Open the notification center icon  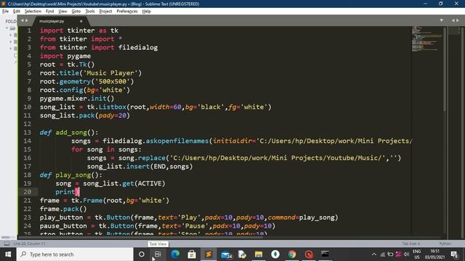click(454, 254)
